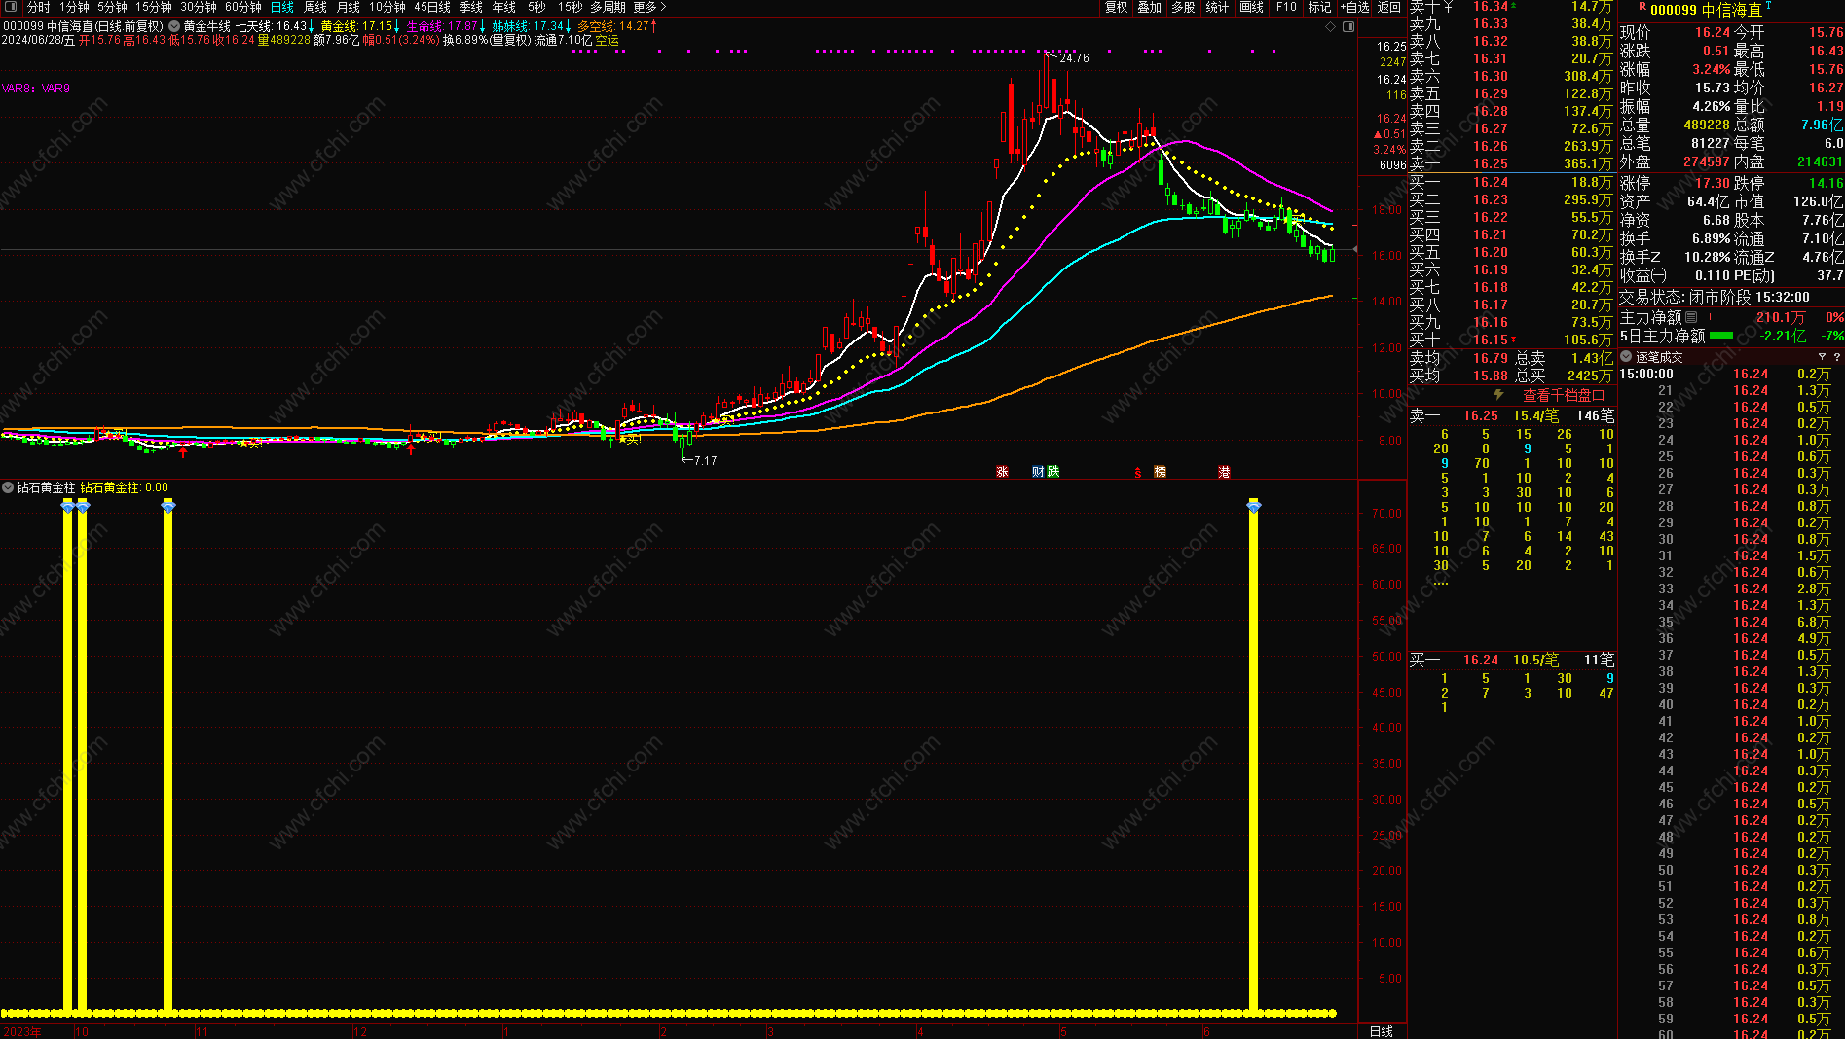Open the 钻石黄金柱 indicator dropdown

click(8, 487)
